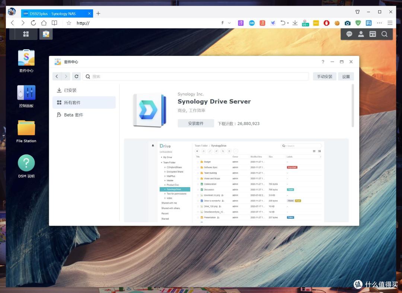Open the purple translate extension icon
Image resolution: width=402 pixels, height=293 pixels.
coord(241,23)
